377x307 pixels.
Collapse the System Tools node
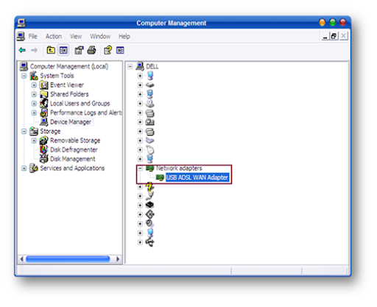[24, 76]
